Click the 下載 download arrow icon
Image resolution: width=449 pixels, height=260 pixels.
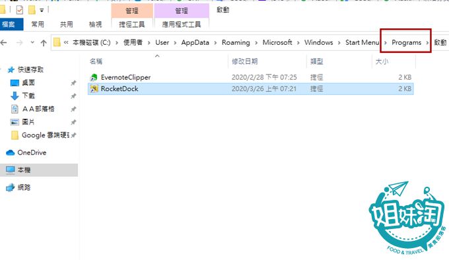click(x=15, y=96)
